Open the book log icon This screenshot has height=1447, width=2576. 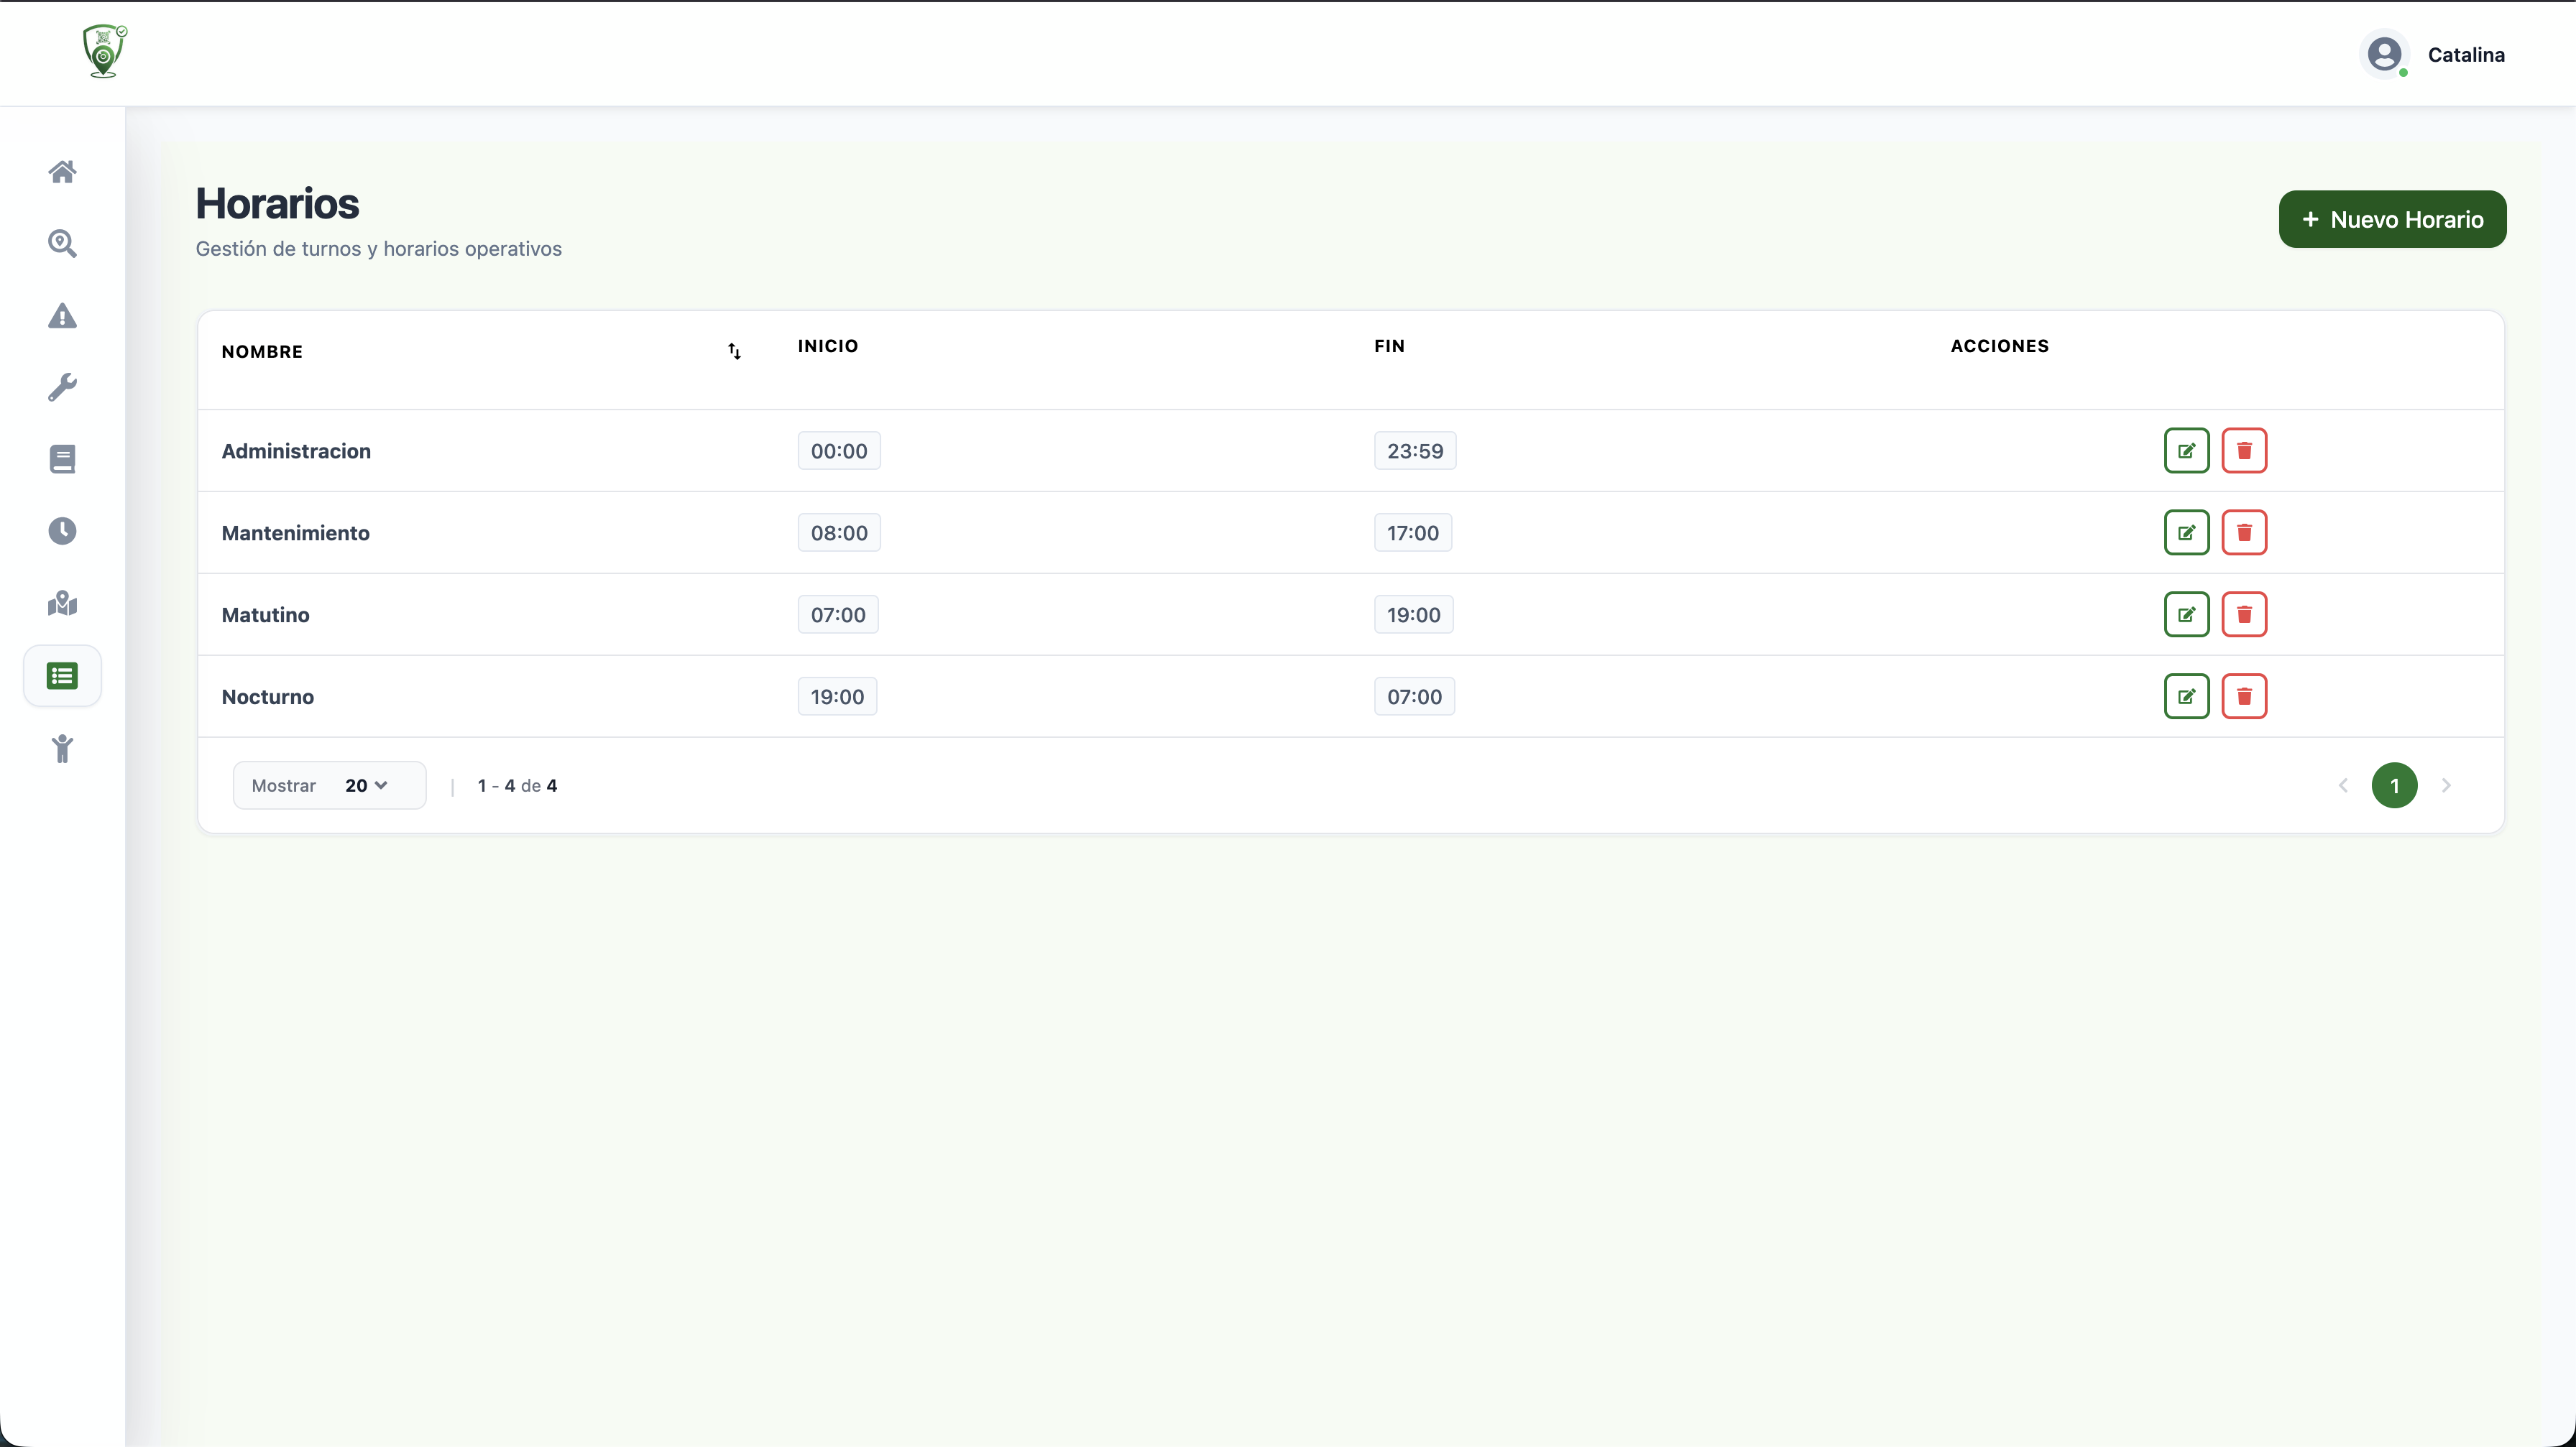pos(62,460)
